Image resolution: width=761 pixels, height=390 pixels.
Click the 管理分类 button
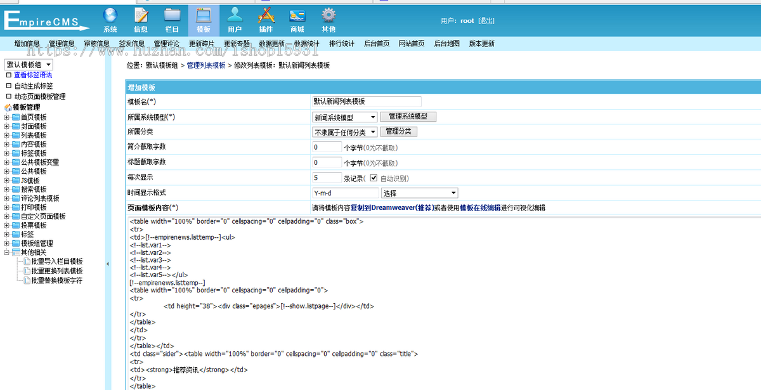coord(399,131)
